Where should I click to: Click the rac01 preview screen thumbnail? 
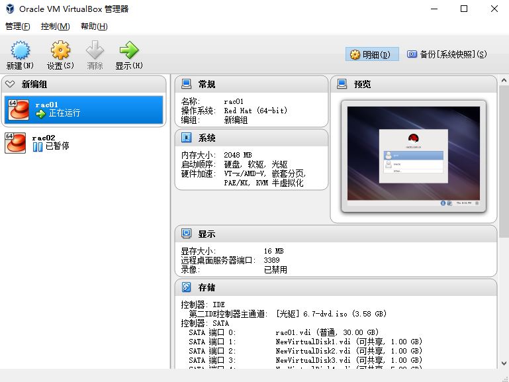[413, 156]
